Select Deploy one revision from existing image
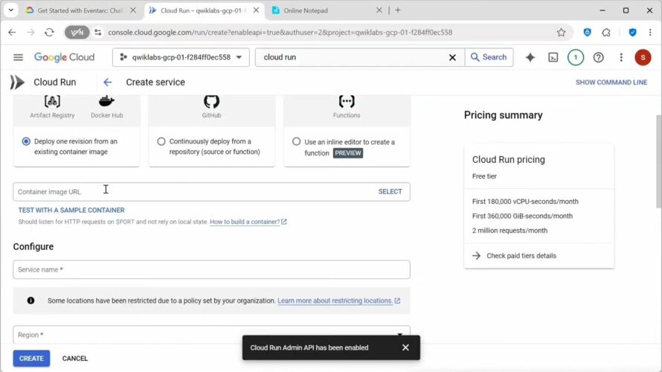662x372 pixels. click(x=26, y=141)
